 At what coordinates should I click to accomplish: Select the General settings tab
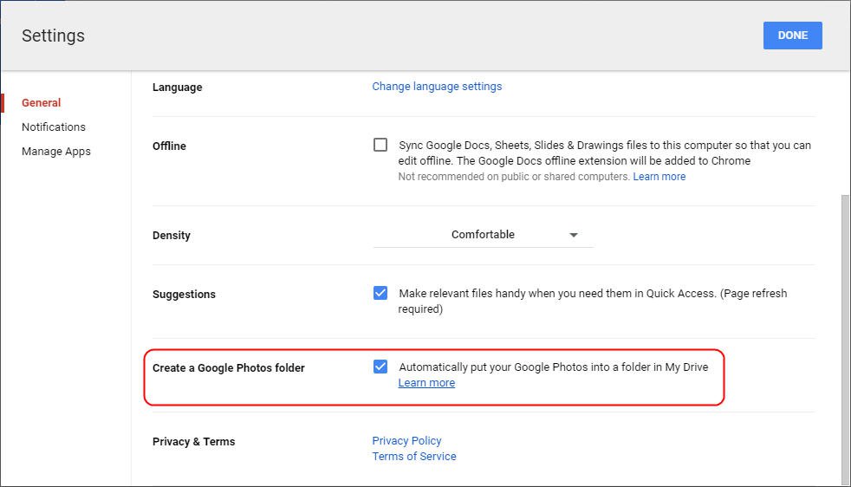[x=41, y=102]
